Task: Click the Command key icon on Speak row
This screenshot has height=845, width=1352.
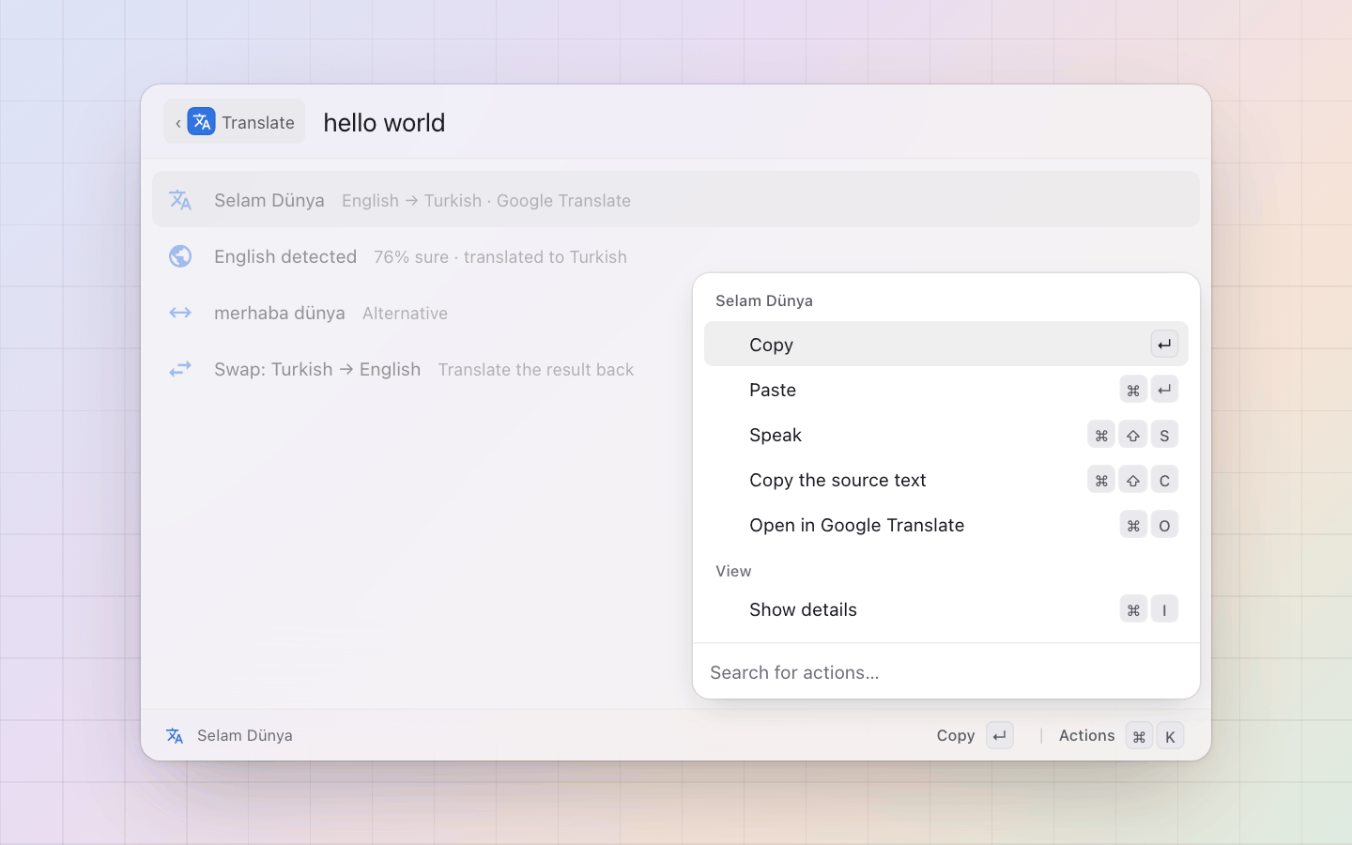Action: [x=1101, y=435]
